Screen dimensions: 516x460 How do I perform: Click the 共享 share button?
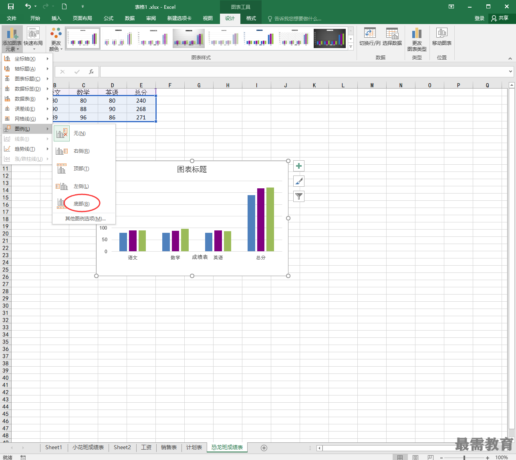(x=500, y=18)
